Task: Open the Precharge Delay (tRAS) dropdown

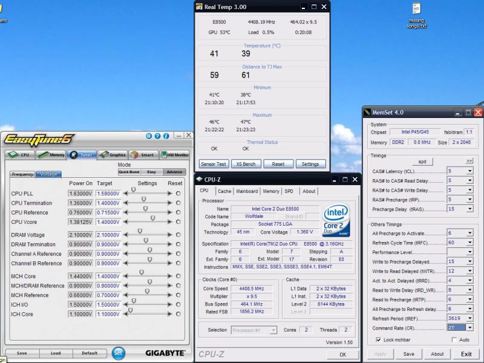Action: pyautogui.click(x=469, y=209)
